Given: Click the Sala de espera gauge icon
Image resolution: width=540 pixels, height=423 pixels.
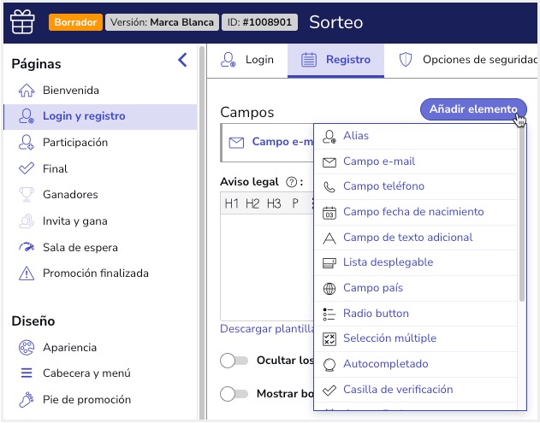Looking at the screenshot, I should (27, 247).
